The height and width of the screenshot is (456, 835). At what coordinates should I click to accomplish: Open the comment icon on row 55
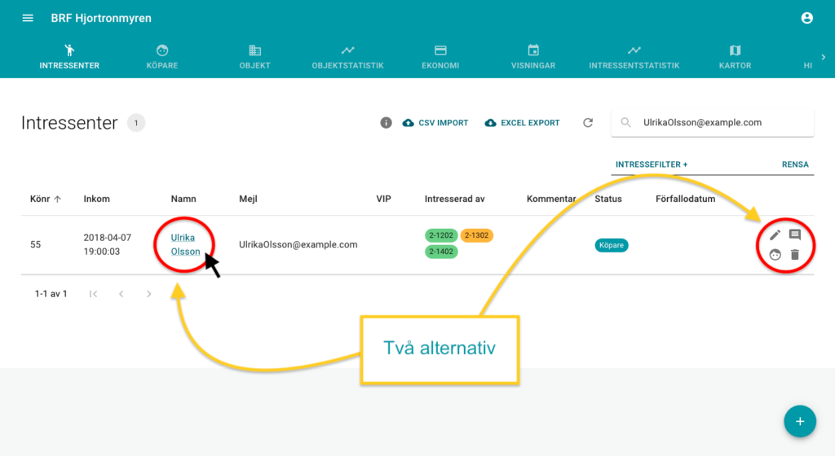795,235
